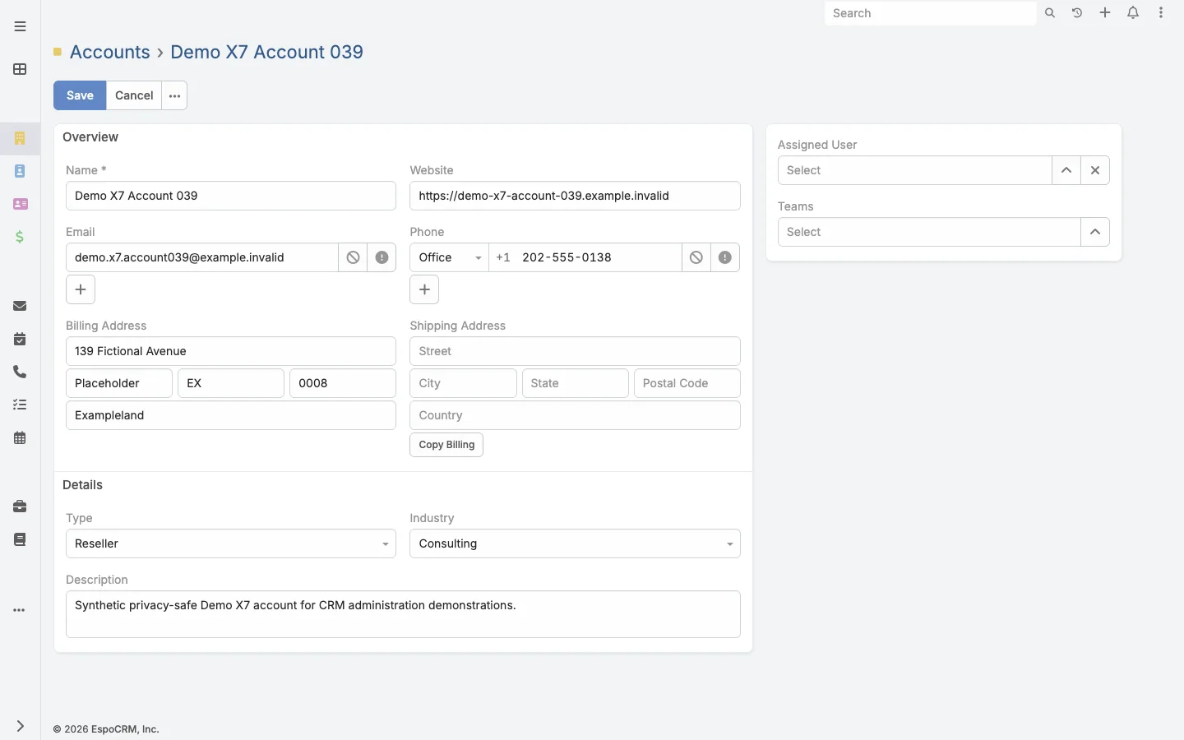Focus the global Search field
The height and width of the screenshot is (740, 1184).
point(930,13)
